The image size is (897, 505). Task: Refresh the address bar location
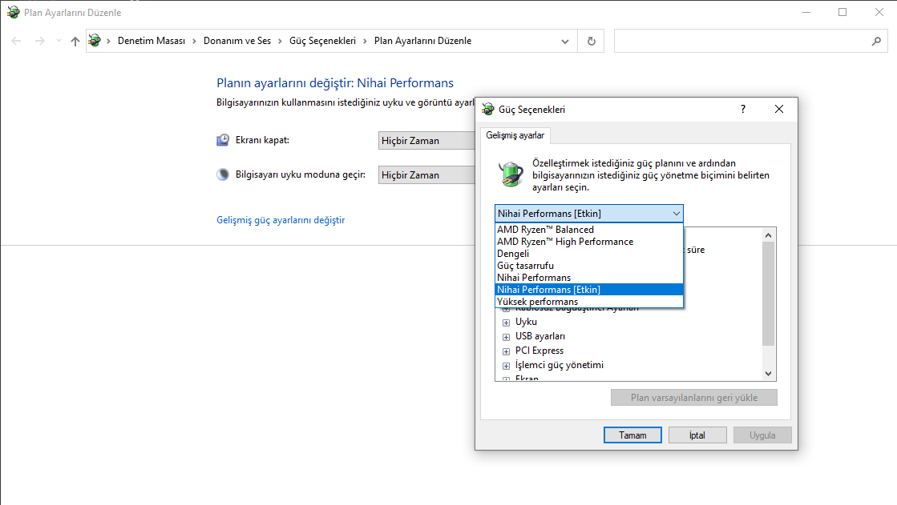pyautogui.click(x=592, y=41)
